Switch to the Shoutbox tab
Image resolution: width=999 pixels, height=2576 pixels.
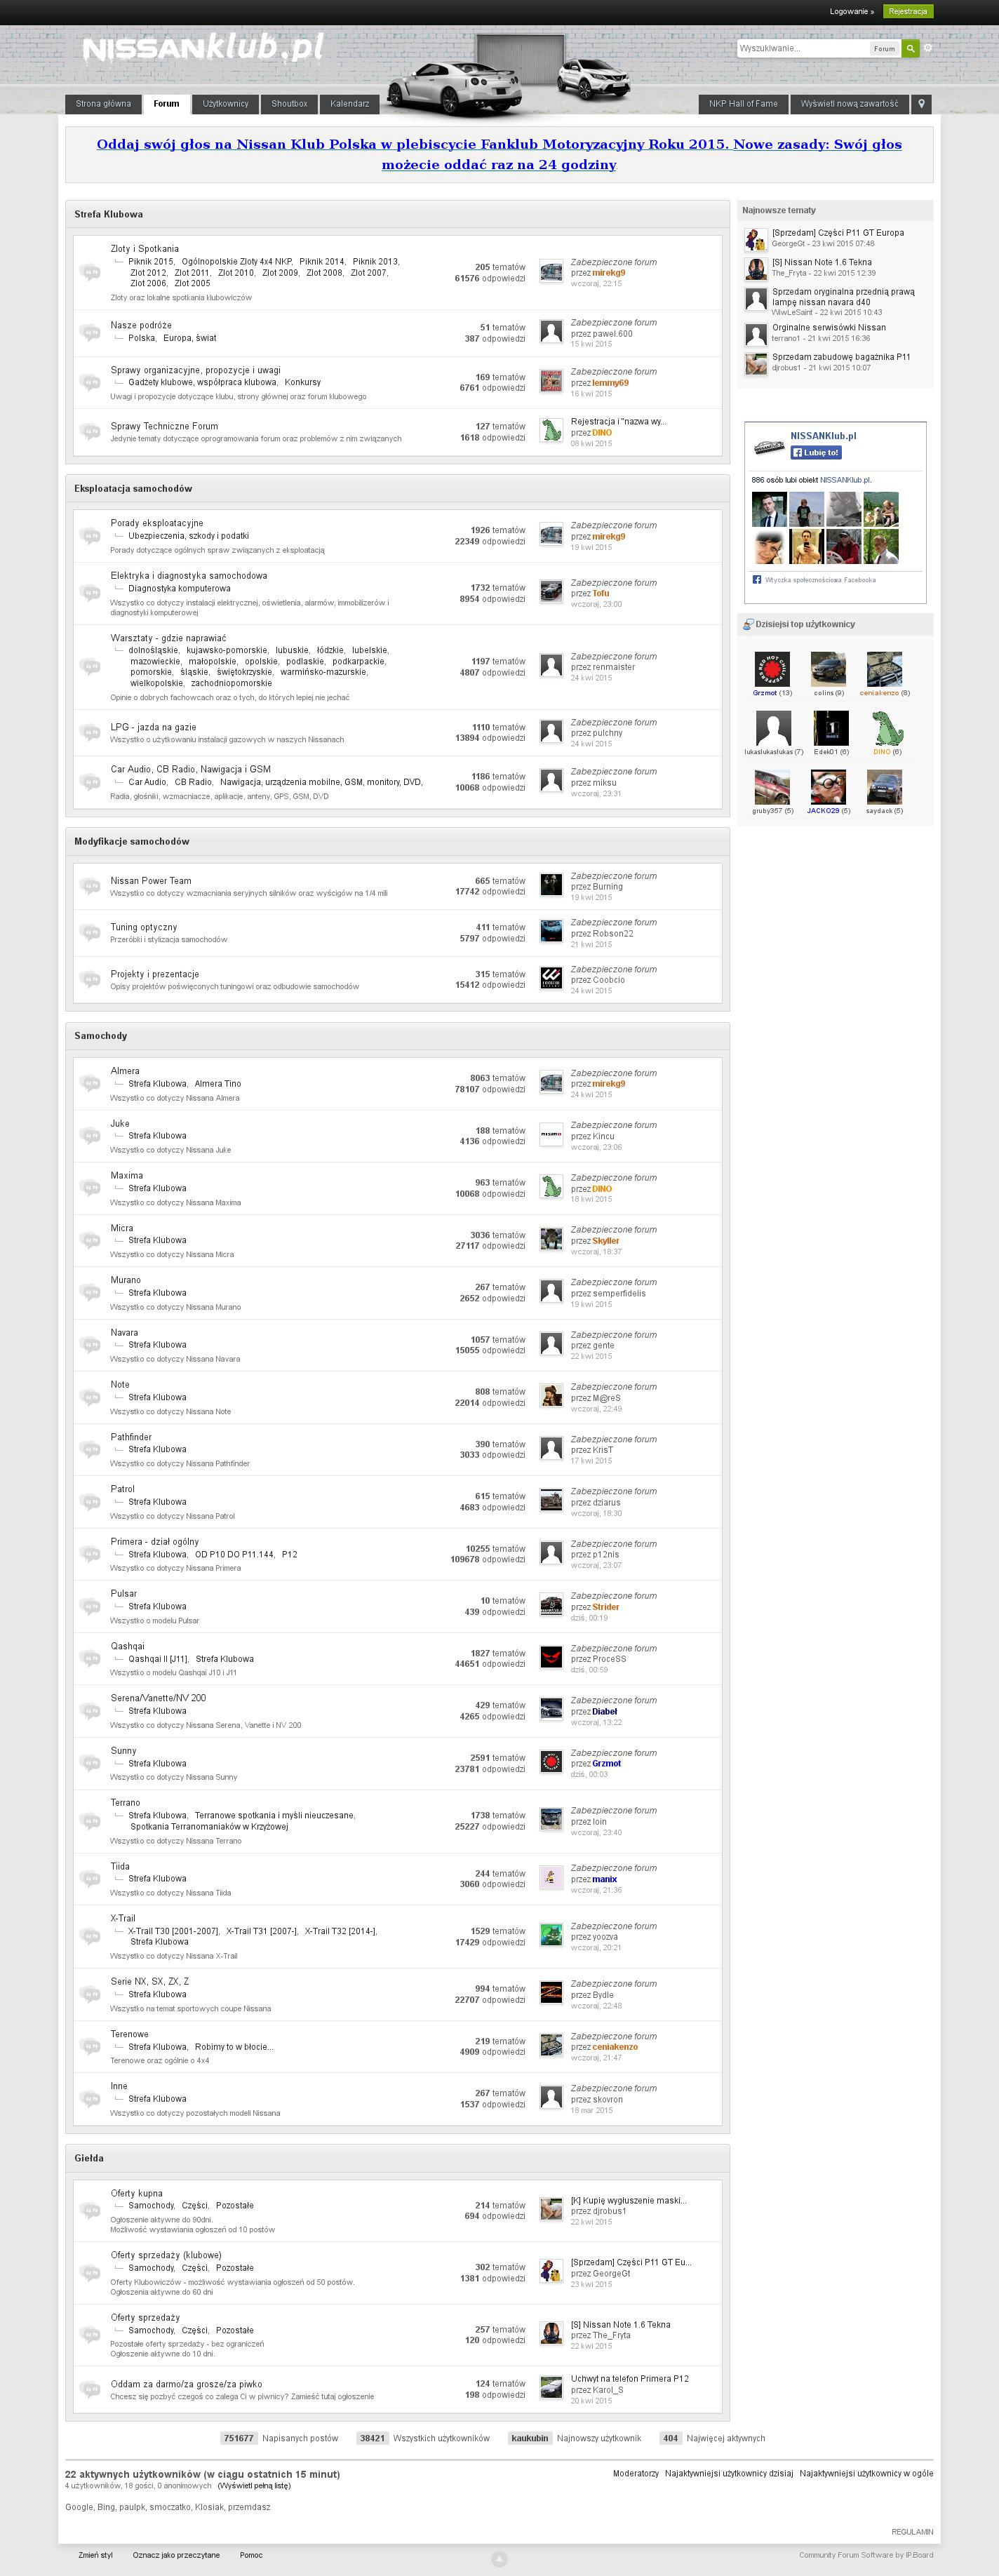tap(289, 104)
